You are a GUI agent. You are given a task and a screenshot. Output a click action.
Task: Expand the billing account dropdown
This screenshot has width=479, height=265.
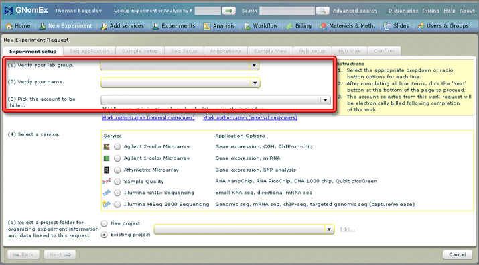point(215,100)
